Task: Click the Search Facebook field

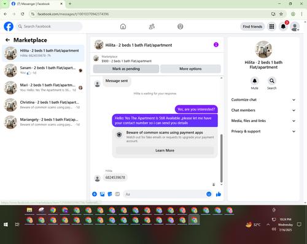Action: 49,26
